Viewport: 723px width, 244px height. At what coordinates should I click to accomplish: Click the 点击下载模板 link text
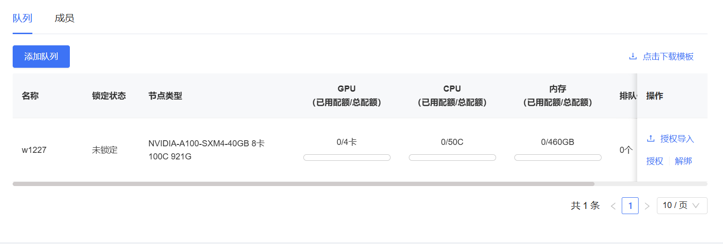pyautogui.click(x=668, y=57)
